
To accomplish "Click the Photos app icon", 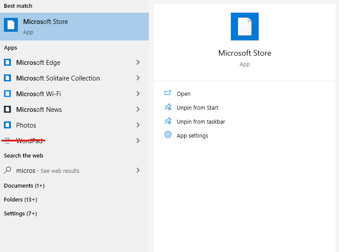I will pyautogui.click(x=7, y=125).
